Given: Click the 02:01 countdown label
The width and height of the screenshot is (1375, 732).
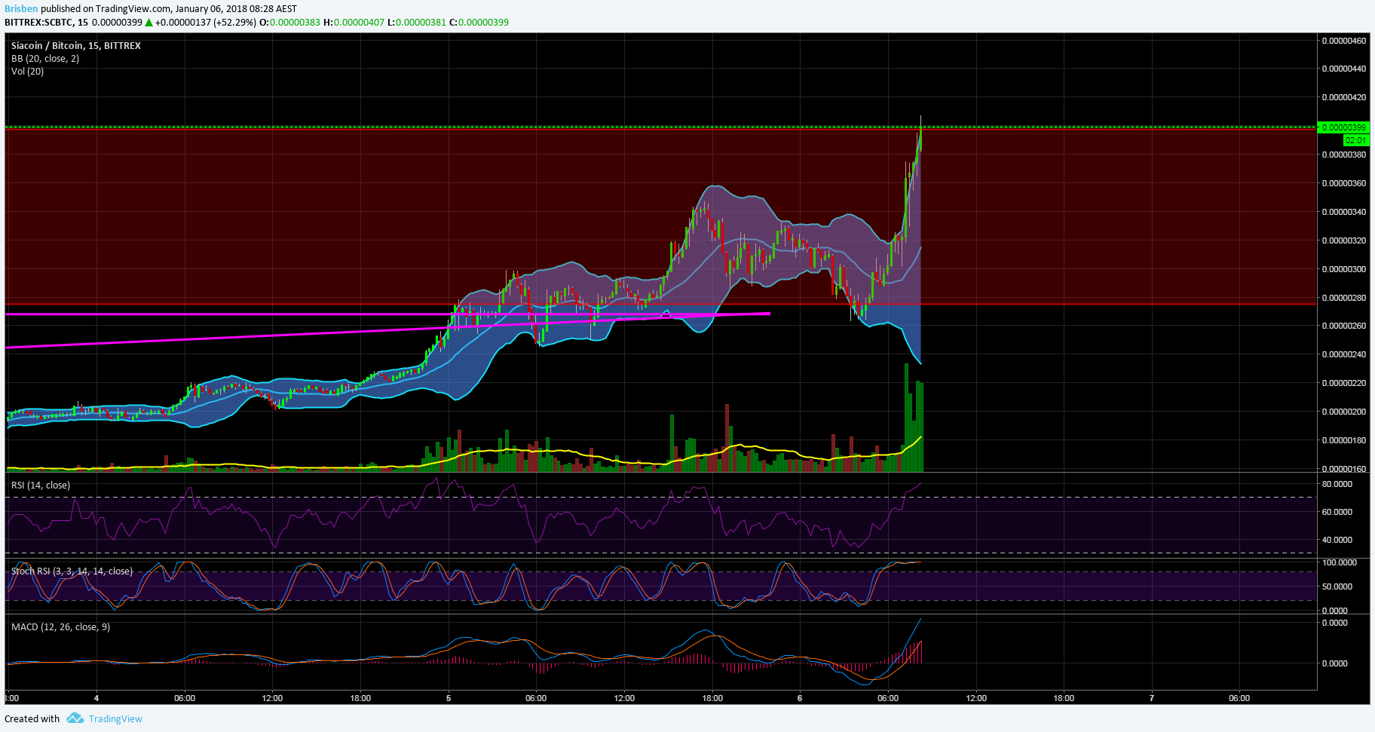Looking at the screenshot, I should [1356, 140].
